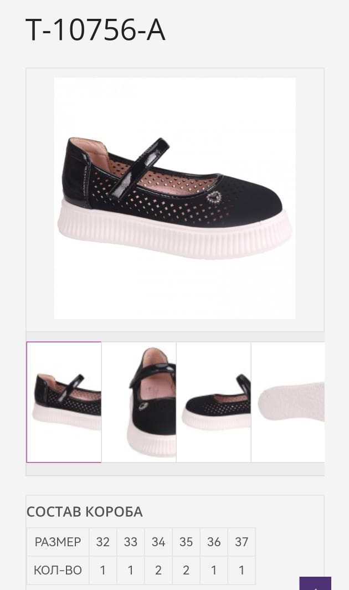Click the purple scroll-to-top arrow button

pyautogui.click(x=315, y=583)
